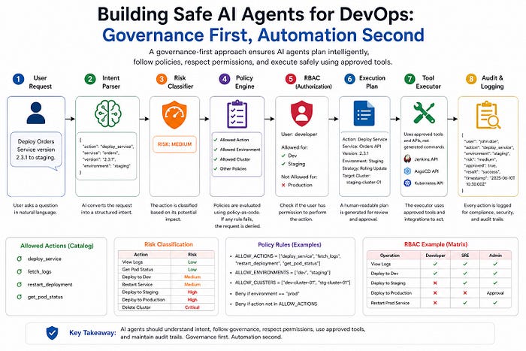This screenshot has height=351, width=526.
Task: Click the Medium risk value for Restart Service
Action: click(192, 284)
